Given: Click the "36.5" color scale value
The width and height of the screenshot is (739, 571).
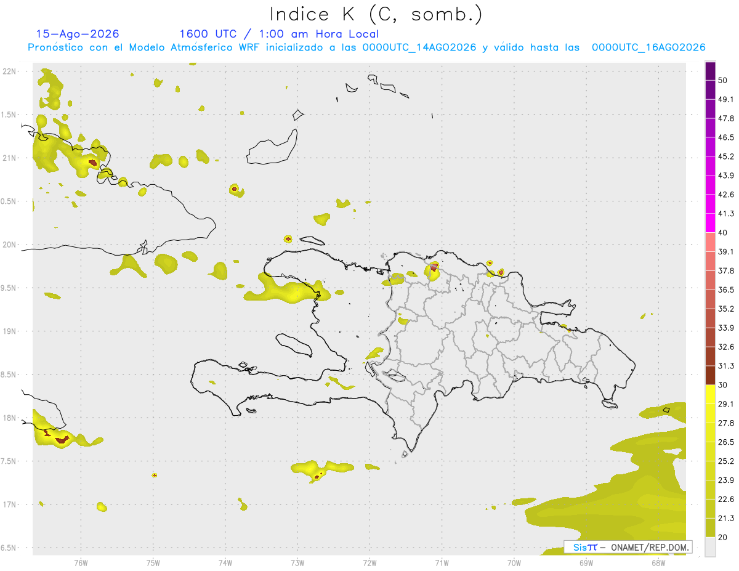Looking at the screenshot, I should point(726,290).
